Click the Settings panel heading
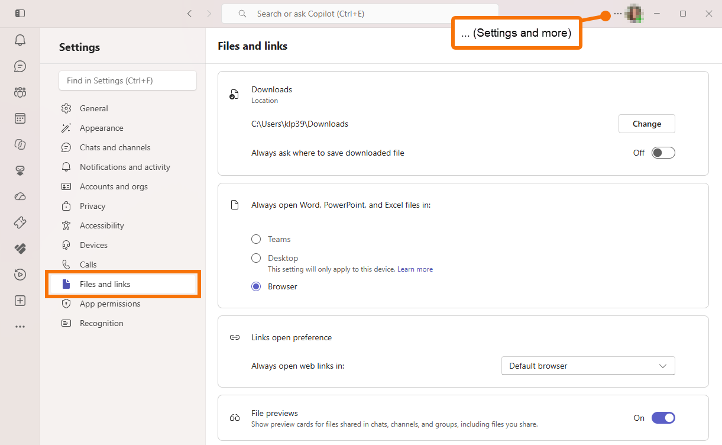The image size is (722, 445). coord(79,47)
